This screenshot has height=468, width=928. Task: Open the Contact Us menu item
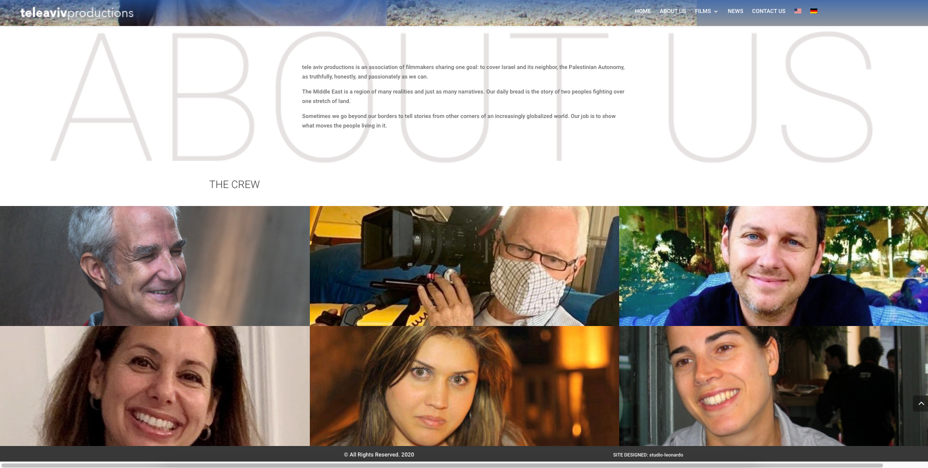[768, 11]
